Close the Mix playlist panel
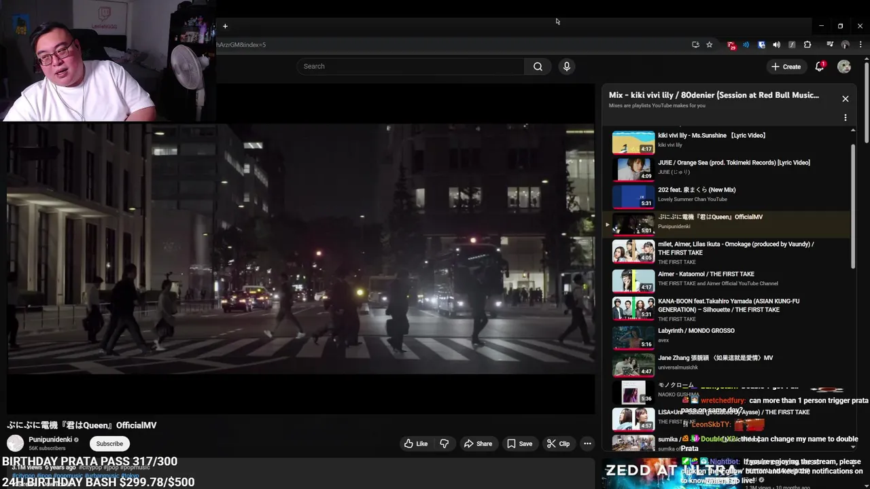The height and width of the screenshot is (489, 870). (846, 99)
